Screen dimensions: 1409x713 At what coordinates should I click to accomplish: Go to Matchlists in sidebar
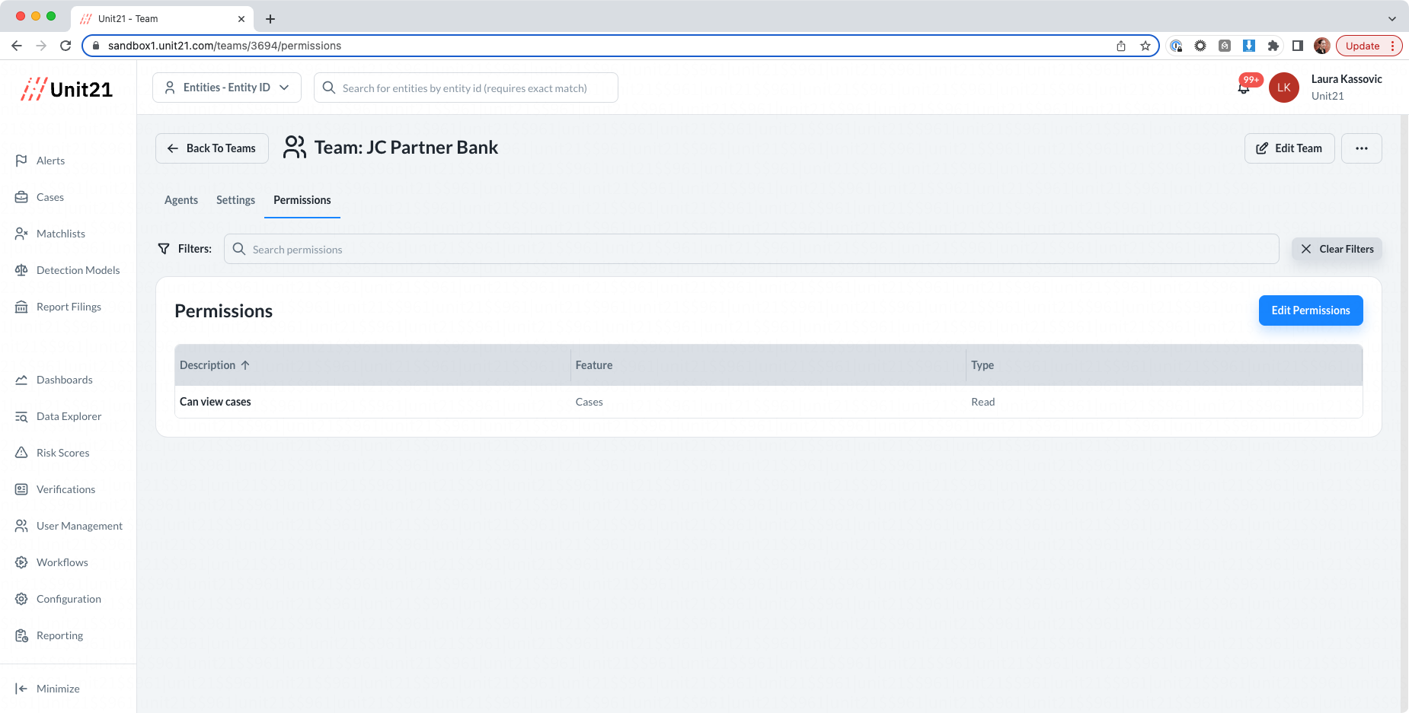pyautogui.click(x=50, y=234)
